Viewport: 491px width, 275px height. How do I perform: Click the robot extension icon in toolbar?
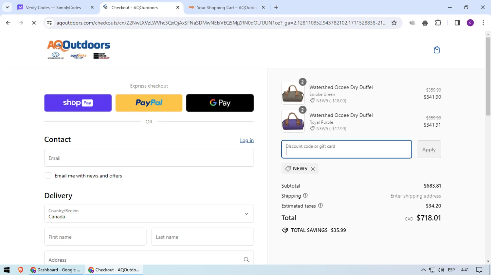coord(425,23)
